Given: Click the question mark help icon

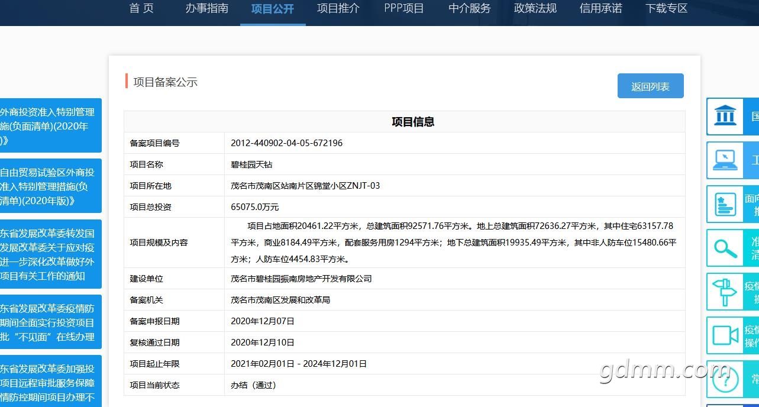Looking at the screenshot, I should (725, 379).
